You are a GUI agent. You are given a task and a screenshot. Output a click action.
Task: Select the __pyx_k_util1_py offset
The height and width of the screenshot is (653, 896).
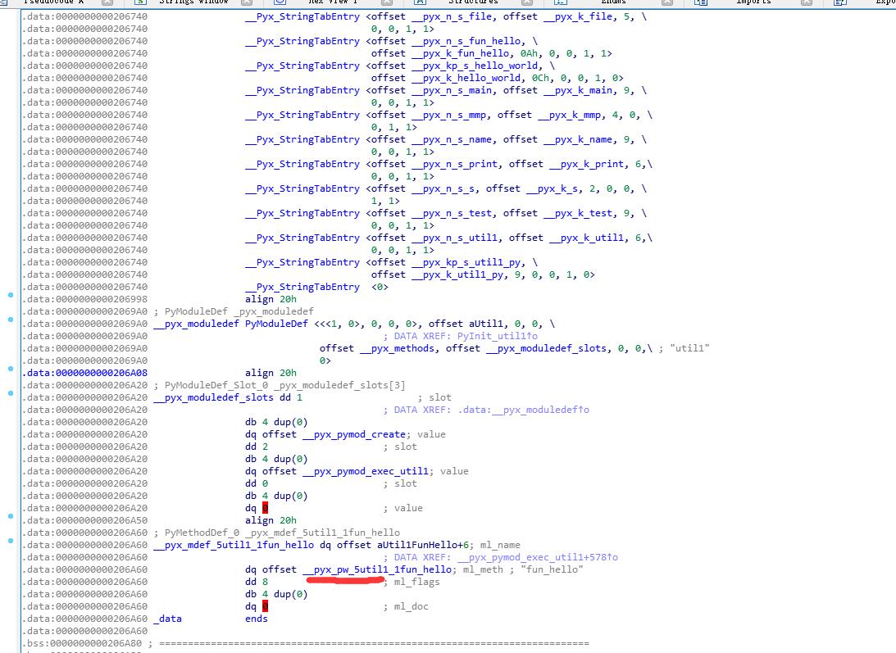(457, 274)
